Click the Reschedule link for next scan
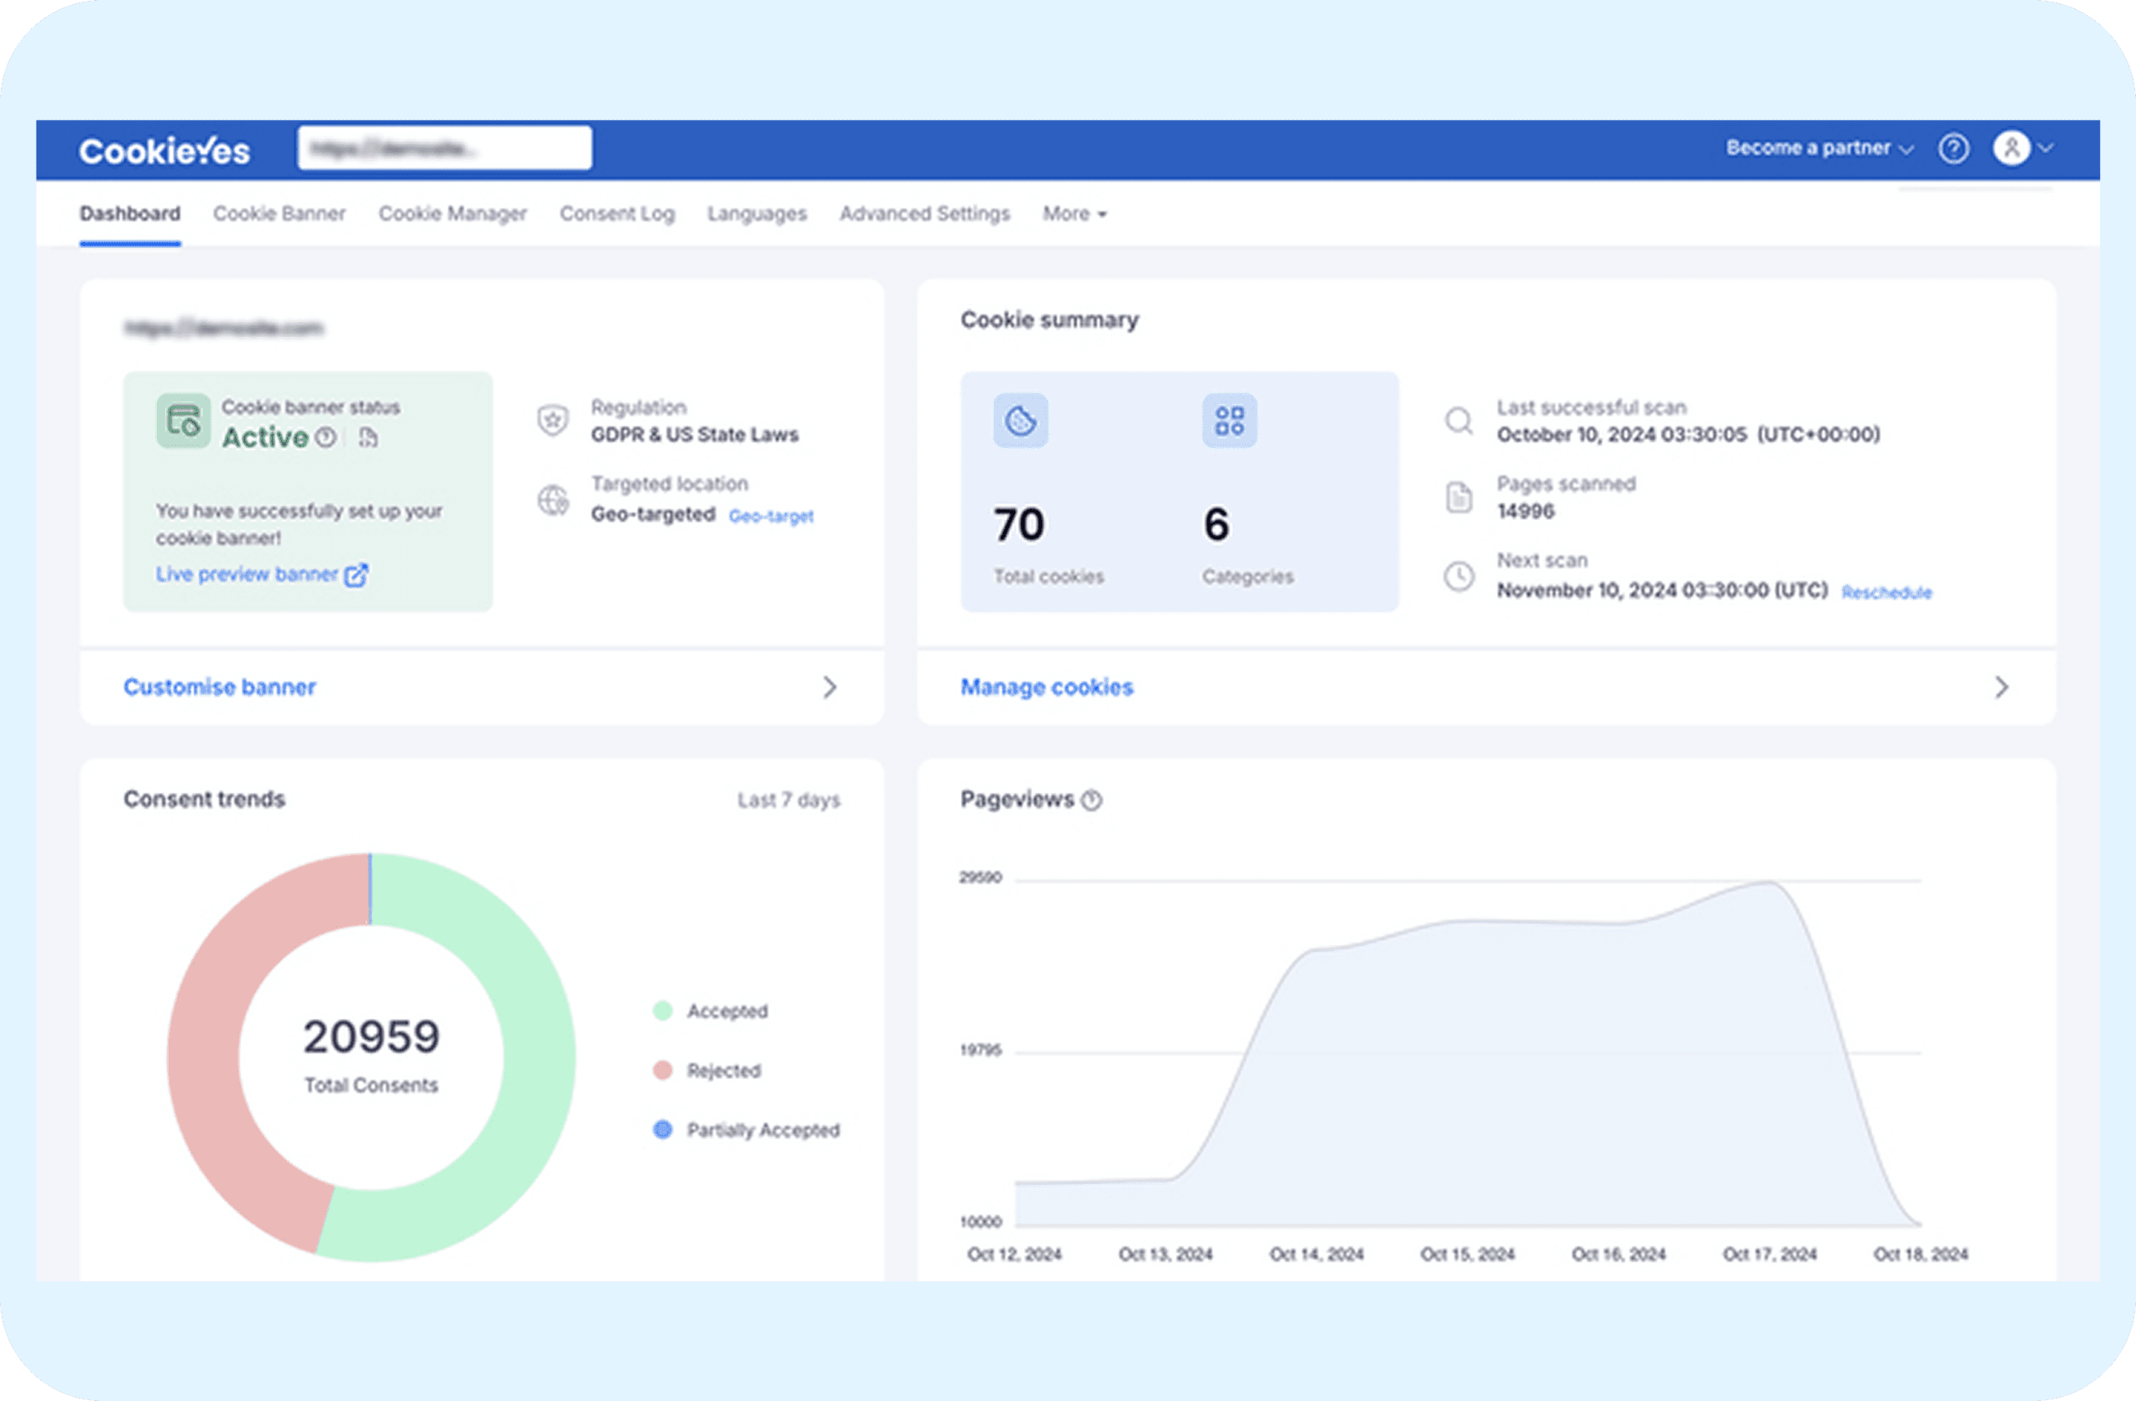The image size is (2136, 1401). (1887, 592)
